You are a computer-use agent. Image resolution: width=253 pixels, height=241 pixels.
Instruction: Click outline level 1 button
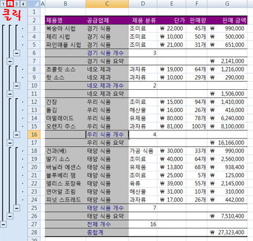coord(3,4)
